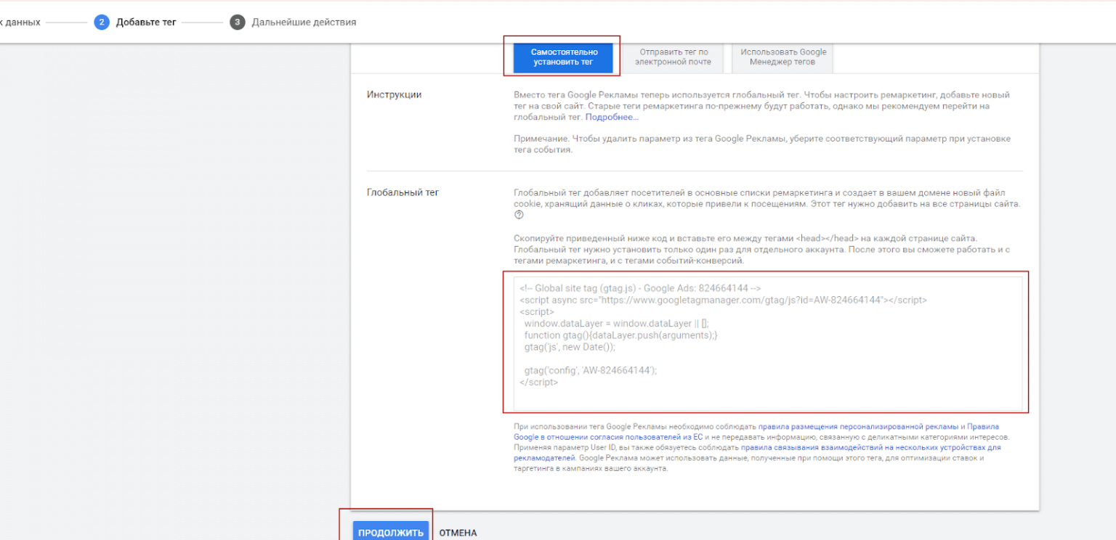Image resolution: width=1116 pixels, height=540 pixels.
Task: Open the 'Подробнее...' link
Action: click(x=612, y=117)
